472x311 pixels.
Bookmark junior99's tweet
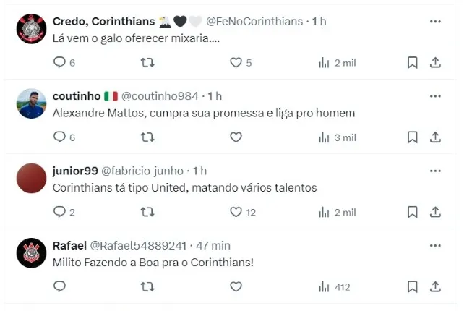(x=412, y=212)
